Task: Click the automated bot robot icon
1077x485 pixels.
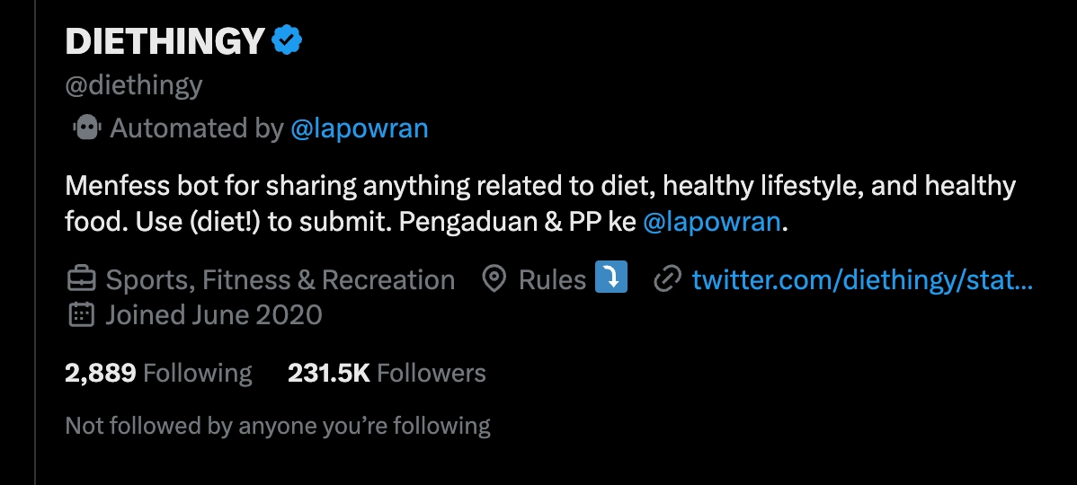Action: coord(87,128)
